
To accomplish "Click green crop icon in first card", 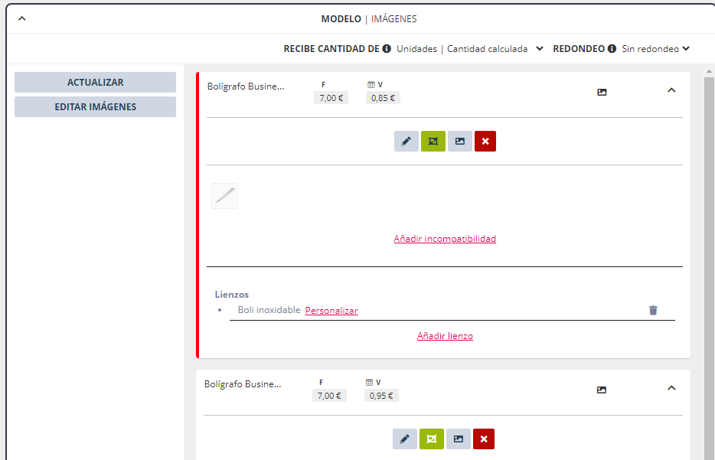I will [x=433, y=142].
